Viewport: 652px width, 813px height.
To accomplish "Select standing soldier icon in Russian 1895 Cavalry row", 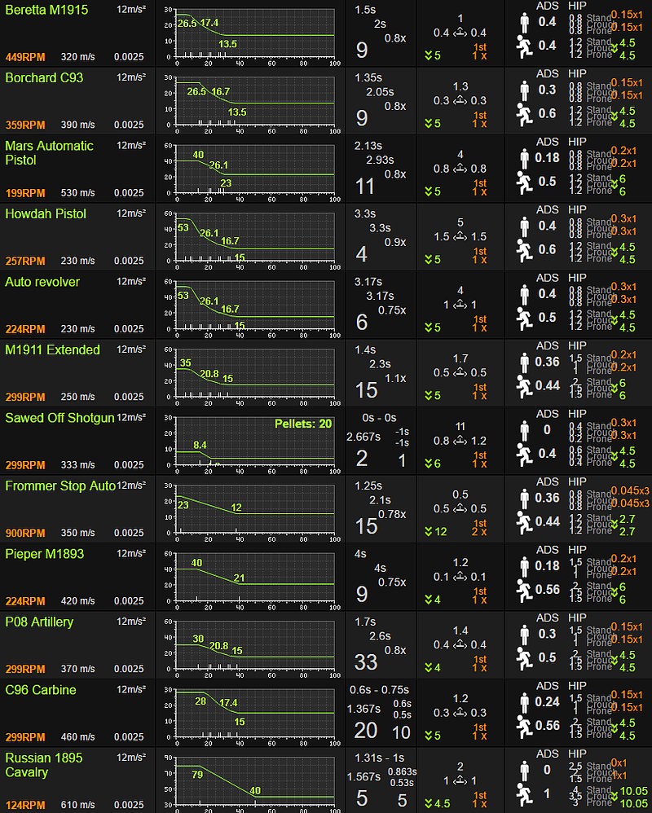I will pos(524,770).
